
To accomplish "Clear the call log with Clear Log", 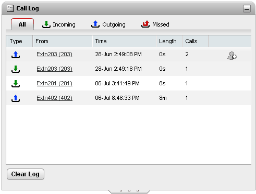I will tap(26, 174).
